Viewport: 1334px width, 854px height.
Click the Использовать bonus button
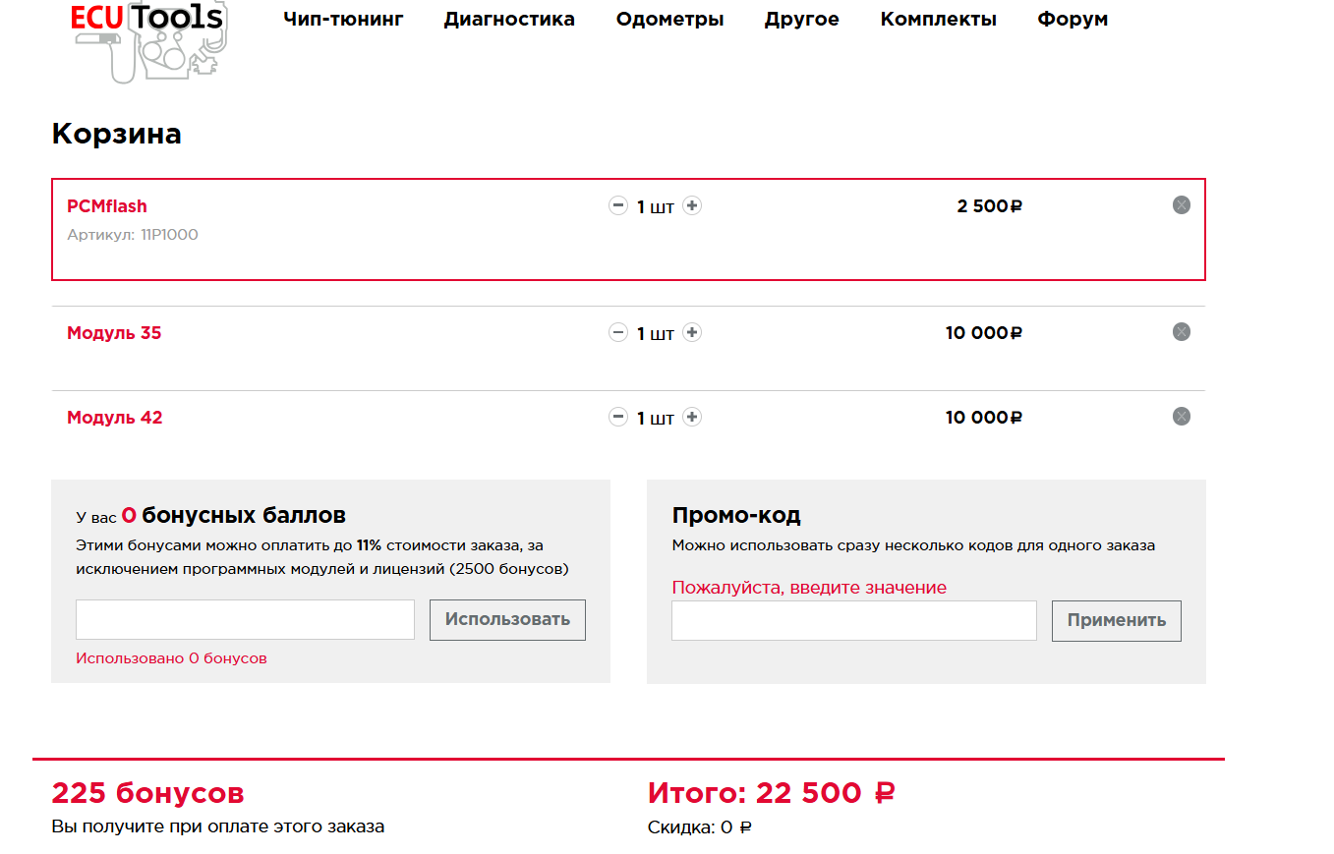[507, 619]
